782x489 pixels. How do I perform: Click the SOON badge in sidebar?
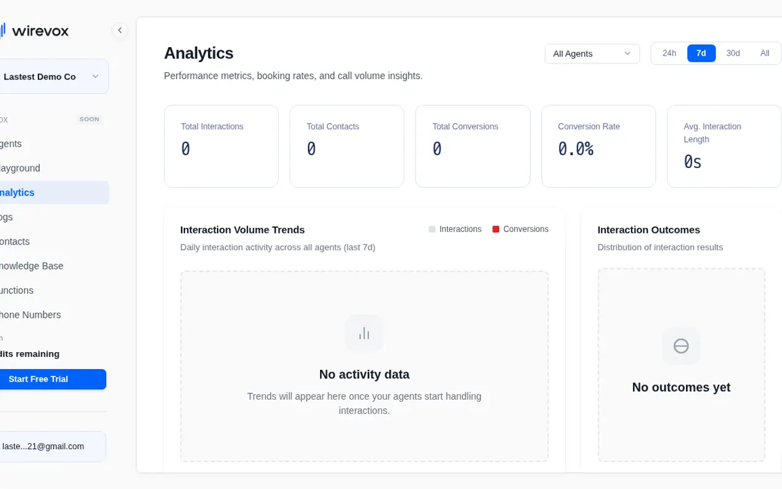point(89,119)
